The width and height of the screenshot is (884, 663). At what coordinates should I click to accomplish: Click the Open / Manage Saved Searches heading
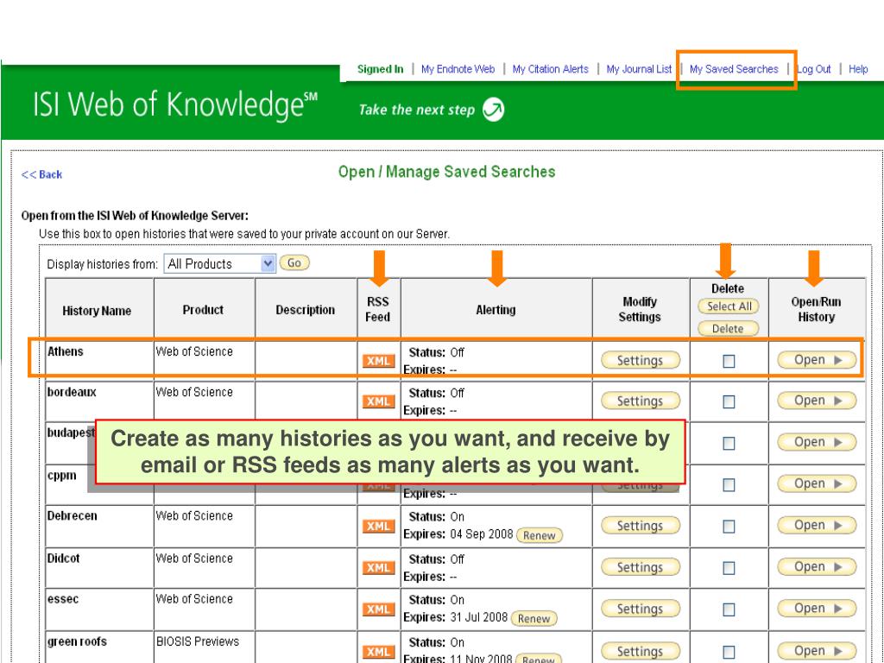446,172
